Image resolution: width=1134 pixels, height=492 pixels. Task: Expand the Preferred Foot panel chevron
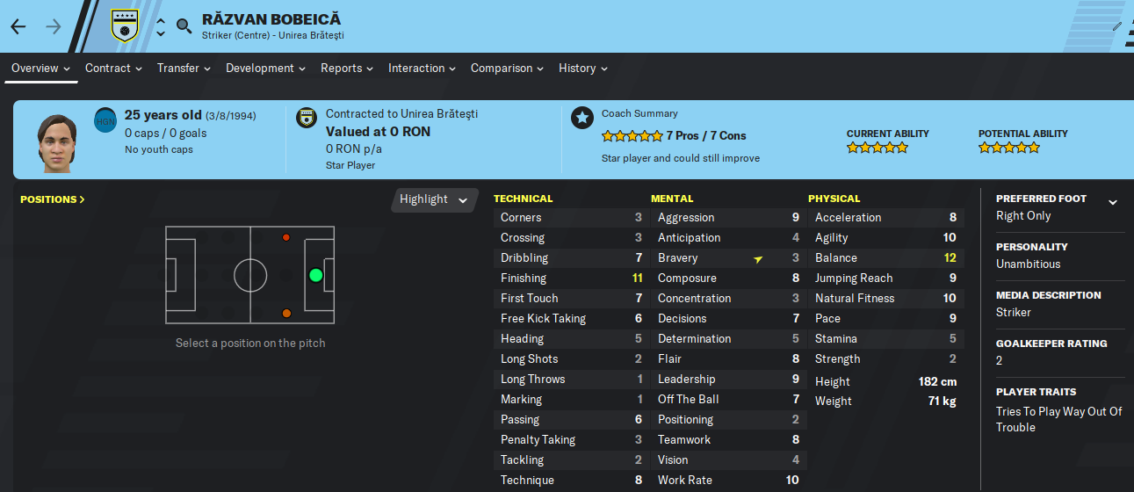(1113, 202)
